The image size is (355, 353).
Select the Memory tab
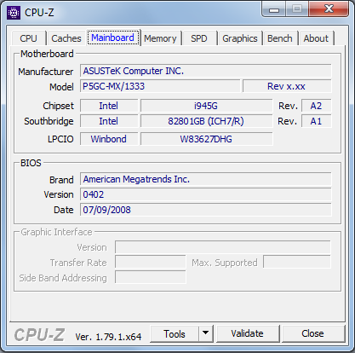(160, 38)
